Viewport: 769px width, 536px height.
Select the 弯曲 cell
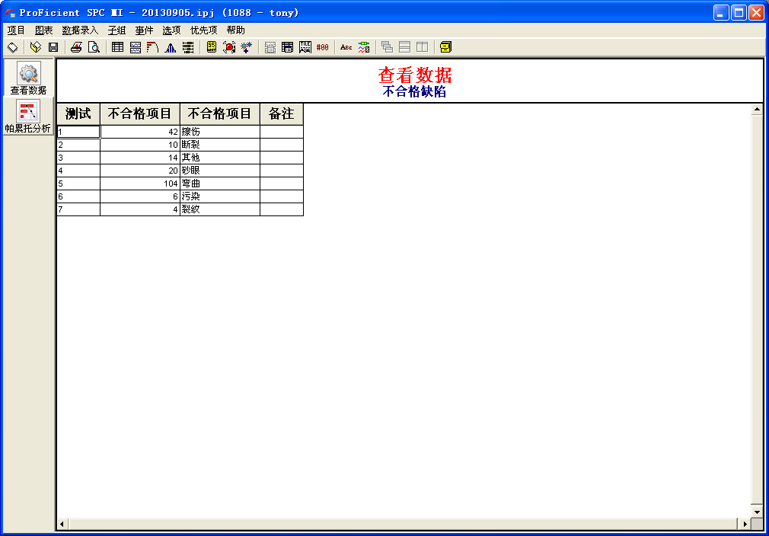[220, 183]
